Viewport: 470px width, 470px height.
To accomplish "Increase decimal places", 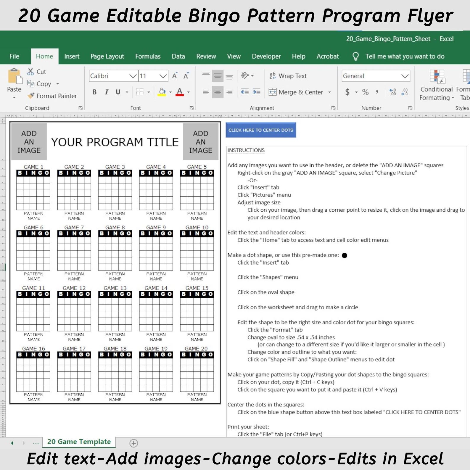I will 393,92.
